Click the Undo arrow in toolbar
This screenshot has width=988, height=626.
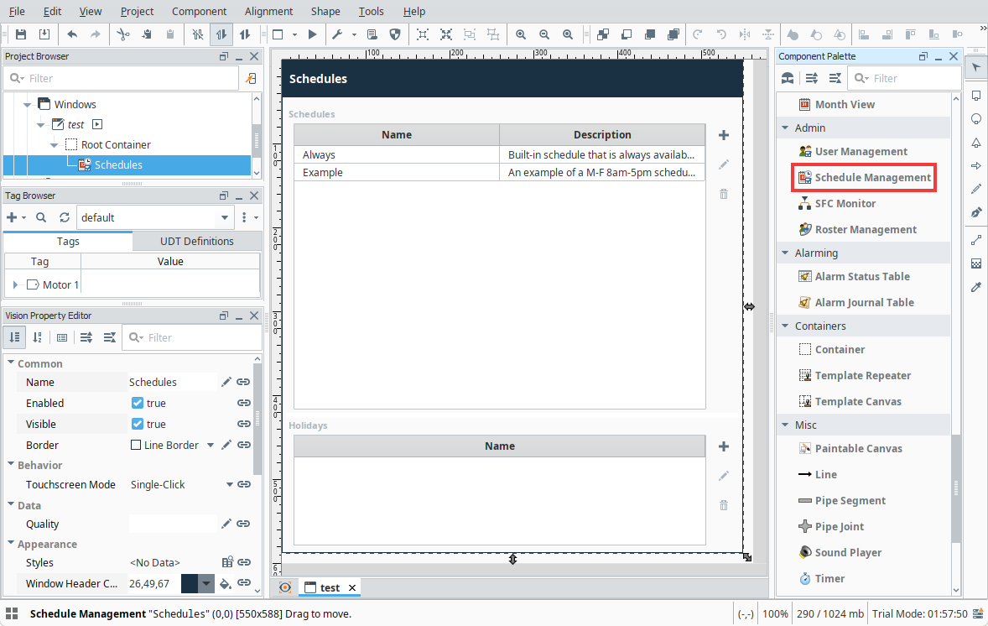coord(72,34)
